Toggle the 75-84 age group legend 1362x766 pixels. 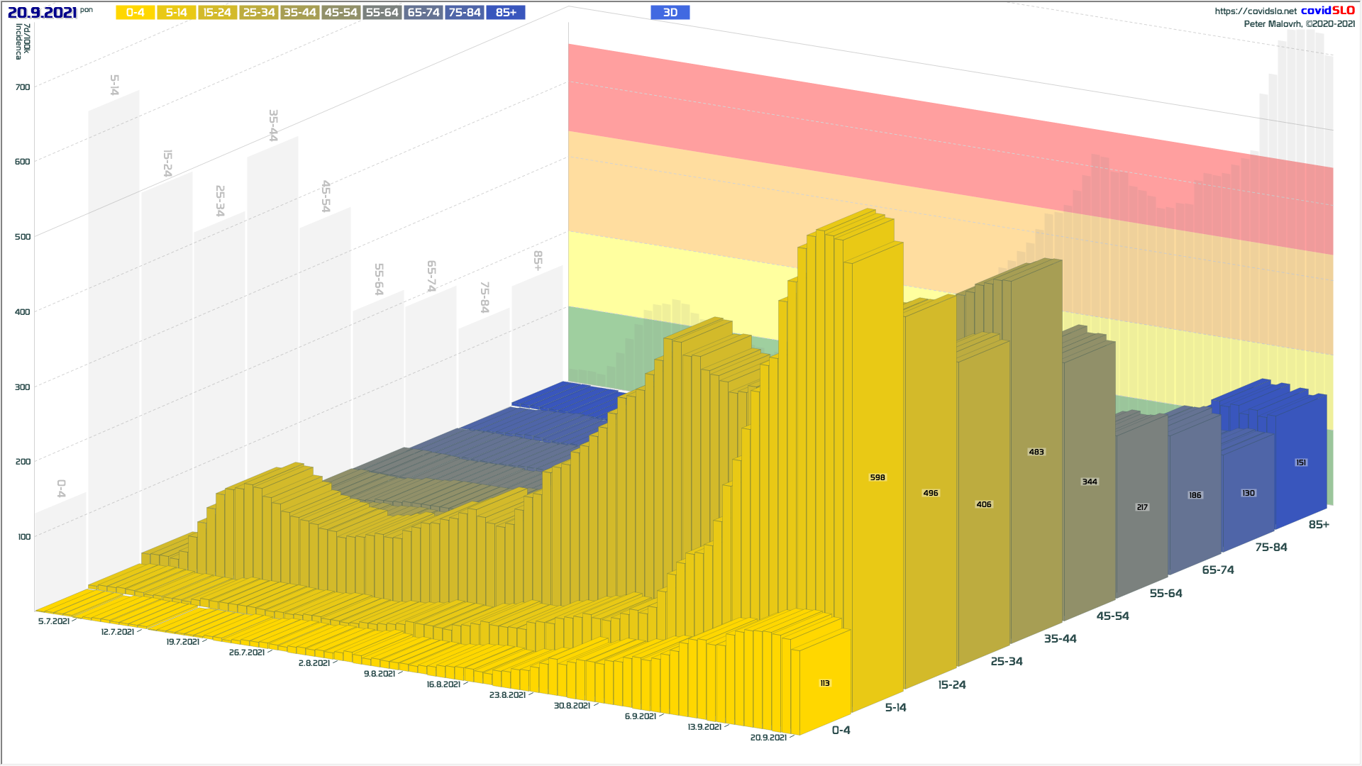tap(465, 13)
